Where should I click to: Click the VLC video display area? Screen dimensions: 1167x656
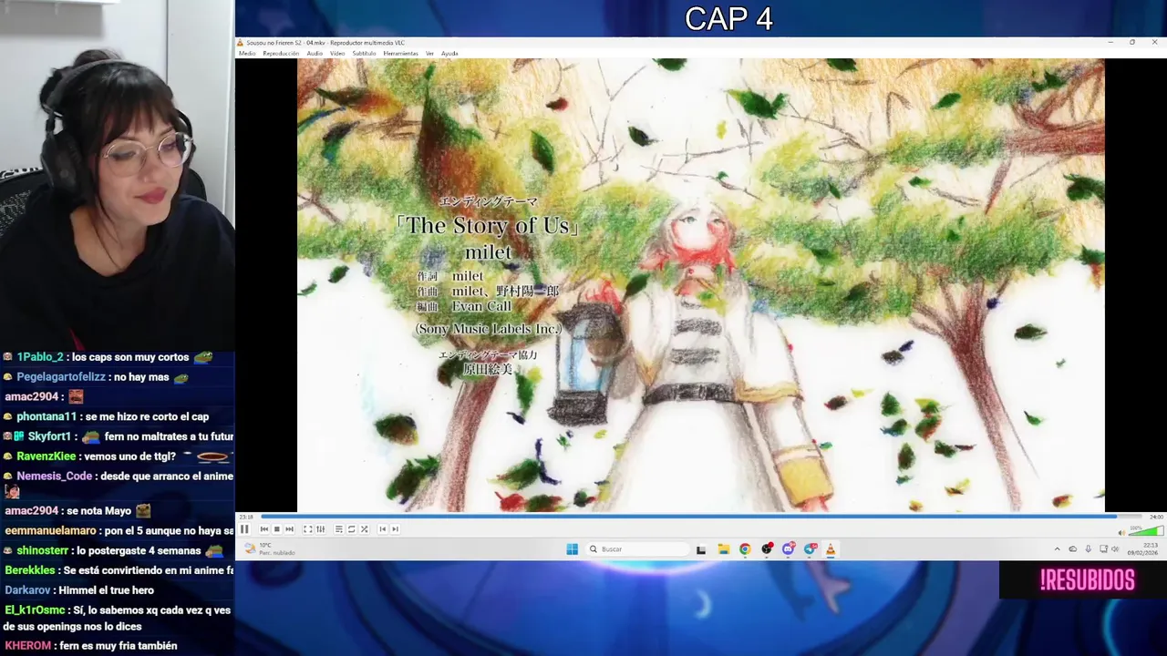tap(700, 285)
